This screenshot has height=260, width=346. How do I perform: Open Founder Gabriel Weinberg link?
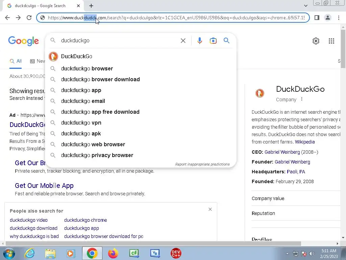[292, 162]
